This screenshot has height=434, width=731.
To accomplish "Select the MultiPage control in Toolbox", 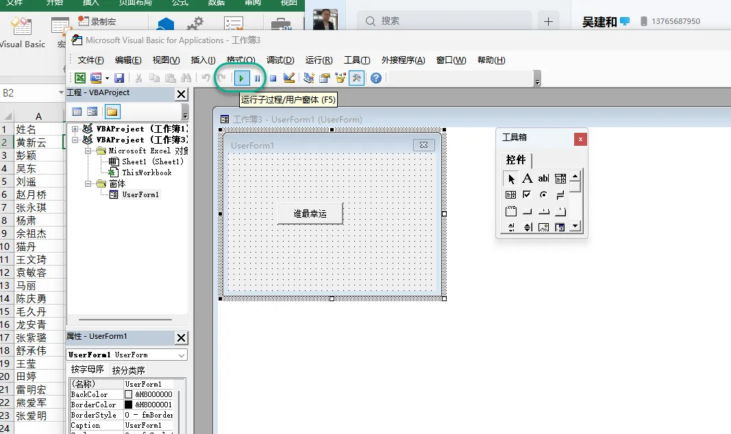I will coord(560,211).
